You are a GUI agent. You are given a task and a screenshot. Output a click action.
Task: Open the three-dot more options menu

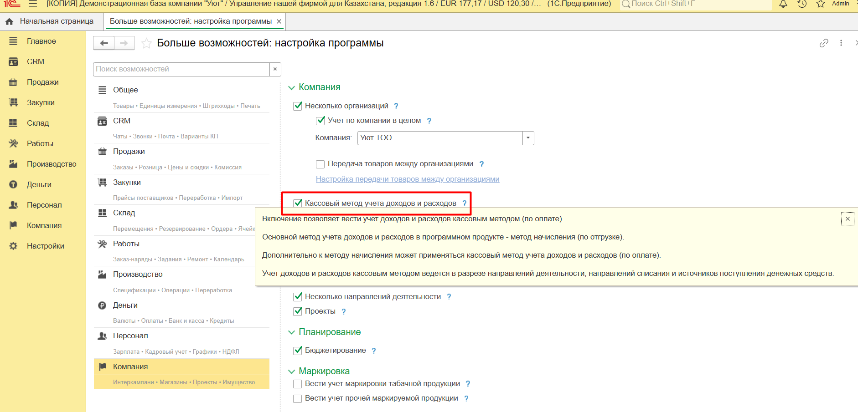[841, 43]
